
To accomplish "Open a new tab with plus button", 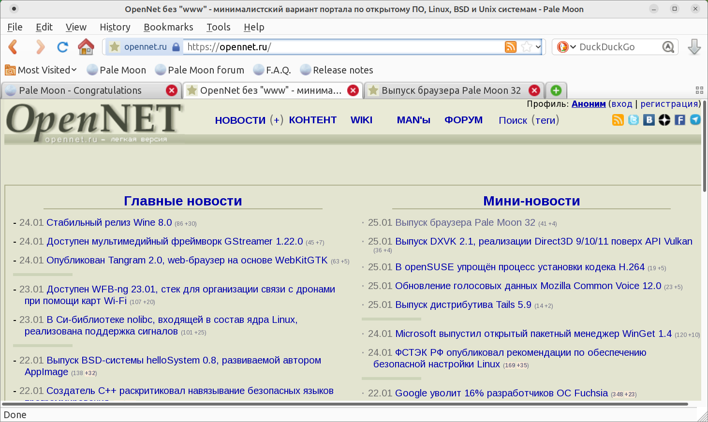I will (x=556, y=90).
